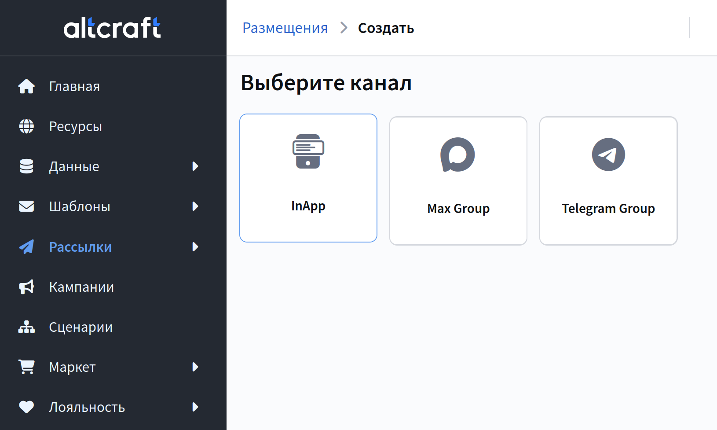Click the Telegram Group plane icon
The image size is (717, 430).
pos(608,154)
